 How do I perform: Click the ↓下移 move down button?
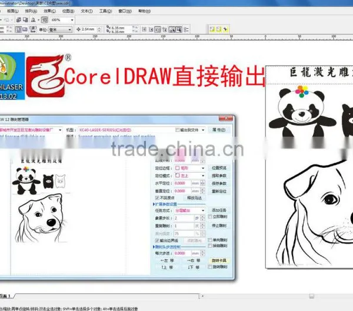coord(194,267)
